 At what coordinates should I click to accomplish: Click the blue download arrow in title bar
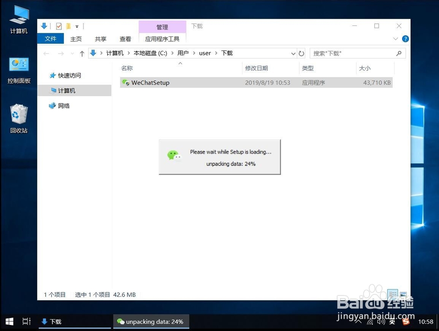point(44,26)
